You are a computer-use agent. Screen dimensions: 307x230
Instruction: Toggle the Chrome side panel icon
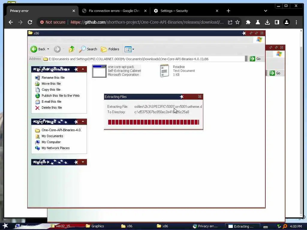[x=277, y=22]
